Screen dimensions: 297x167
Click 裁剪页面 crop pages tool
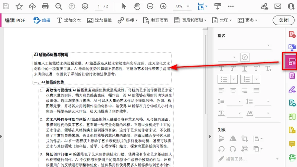tap(155, 20)
